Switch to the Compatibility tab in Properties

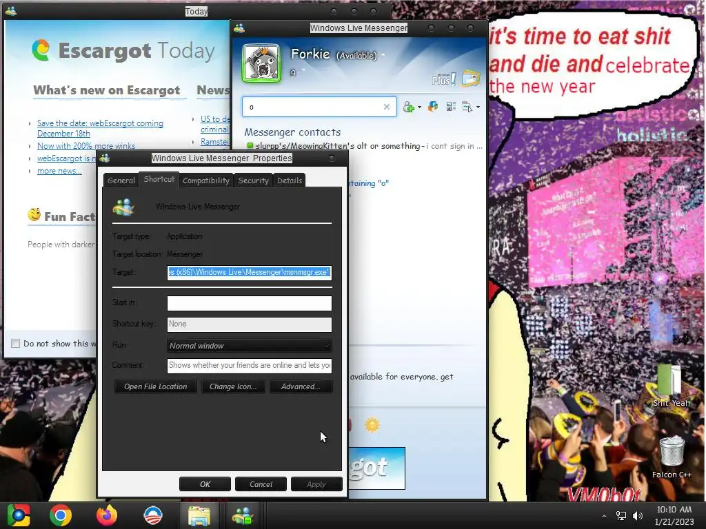pyautogui.click(x=205, y=180)
